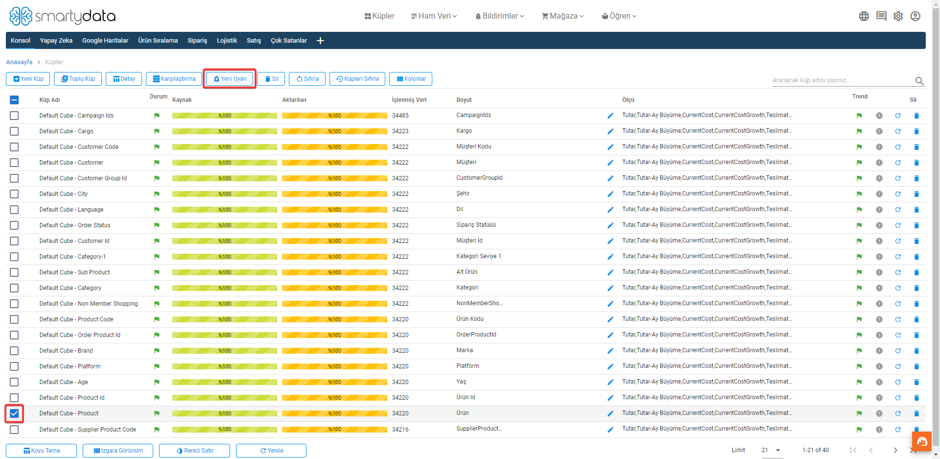Click status flag of Default Cube - Brand
Image resolution: width=940 pixels, height=459 pixels.
157,351
